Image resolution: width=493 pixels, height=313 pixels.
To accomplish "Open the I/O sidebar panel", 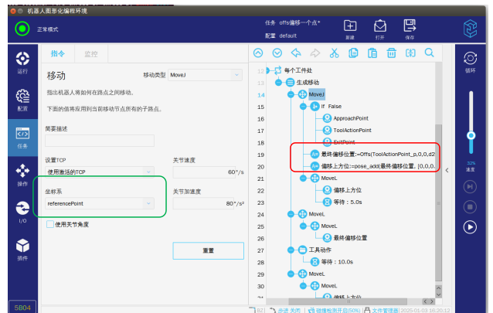I will tap(22, 212).
